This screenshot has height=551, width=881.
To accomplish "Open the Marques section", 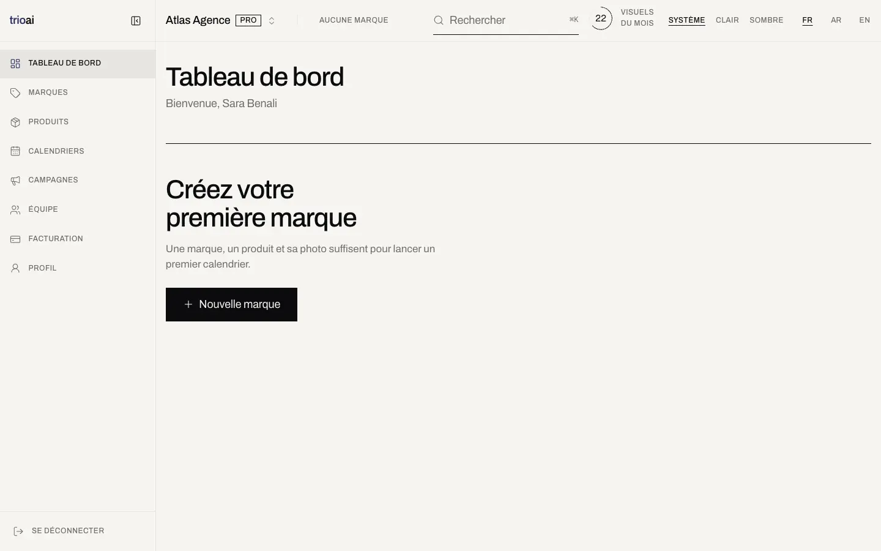I will (78, 93).
